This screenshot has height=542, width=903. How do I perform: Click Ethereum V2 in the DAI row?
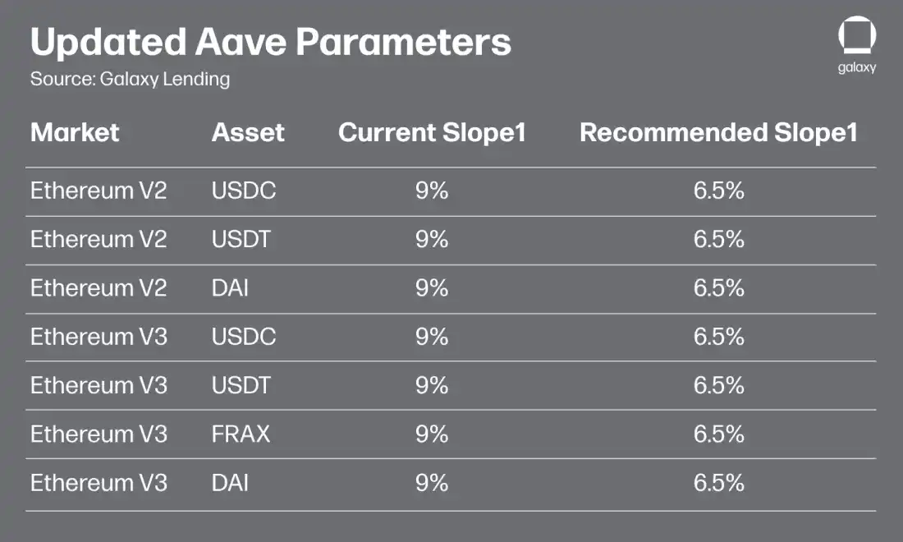click(99, 288)
